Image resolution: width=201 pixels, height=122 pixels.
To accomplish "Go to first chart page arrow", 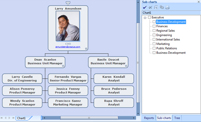I will tap(2, 118).
